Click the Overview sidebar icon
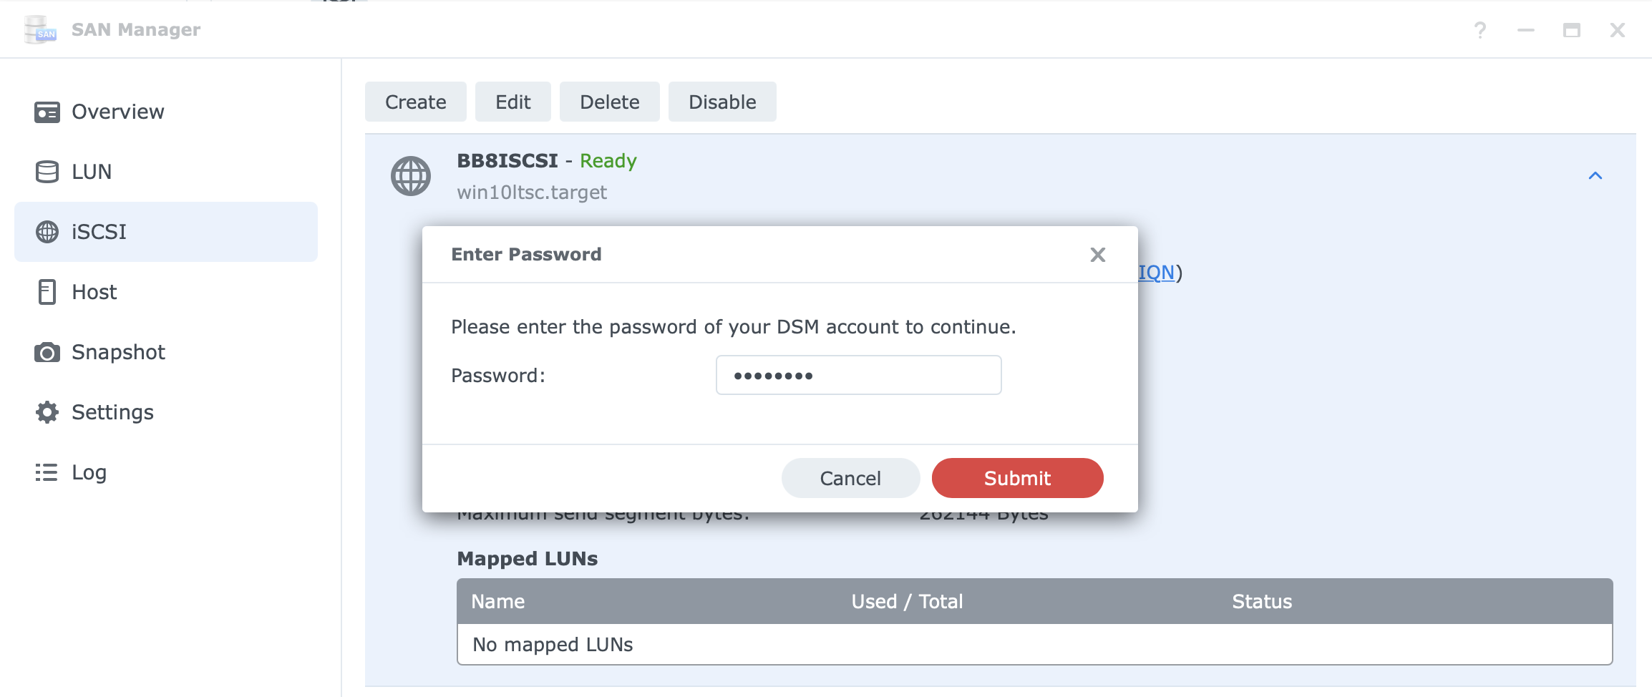This screenshot has width=1652, height=697. point(47,112)
